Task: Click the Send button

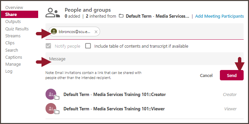Action: tap(232, 75)
